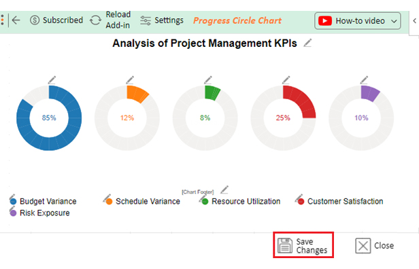Select the green Resource Utilization legend swatch
Viewport: 419px width, 269px height.
click(205, 202)
